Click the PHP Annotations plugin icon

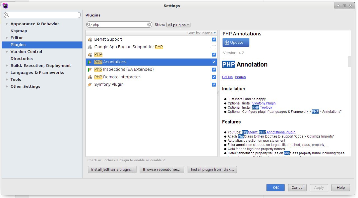90,62
